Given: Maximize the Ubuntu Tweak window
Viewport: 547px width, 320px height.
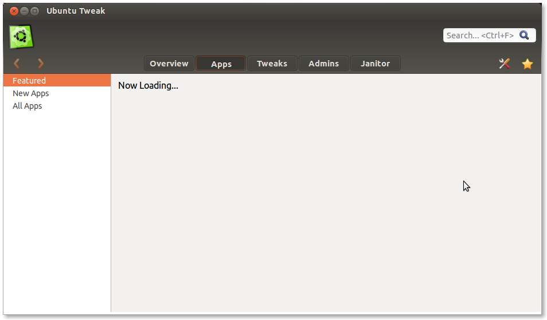Looking at the screenshot, I should [34, 11].
